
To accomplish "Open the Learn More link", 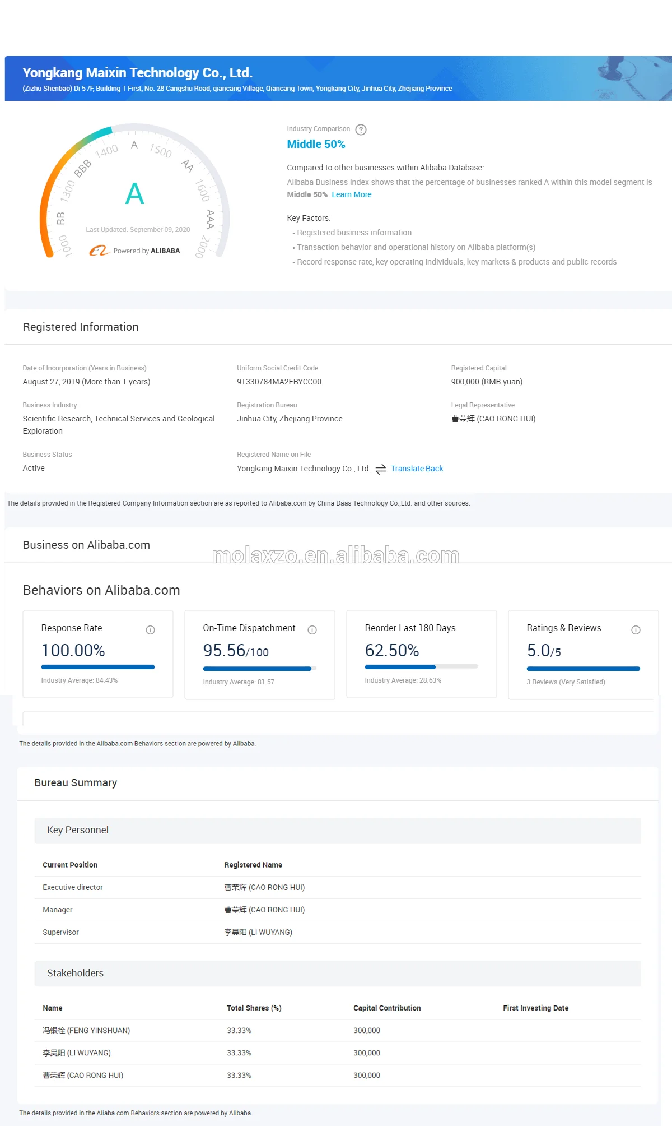I will [x=352, y=194].
